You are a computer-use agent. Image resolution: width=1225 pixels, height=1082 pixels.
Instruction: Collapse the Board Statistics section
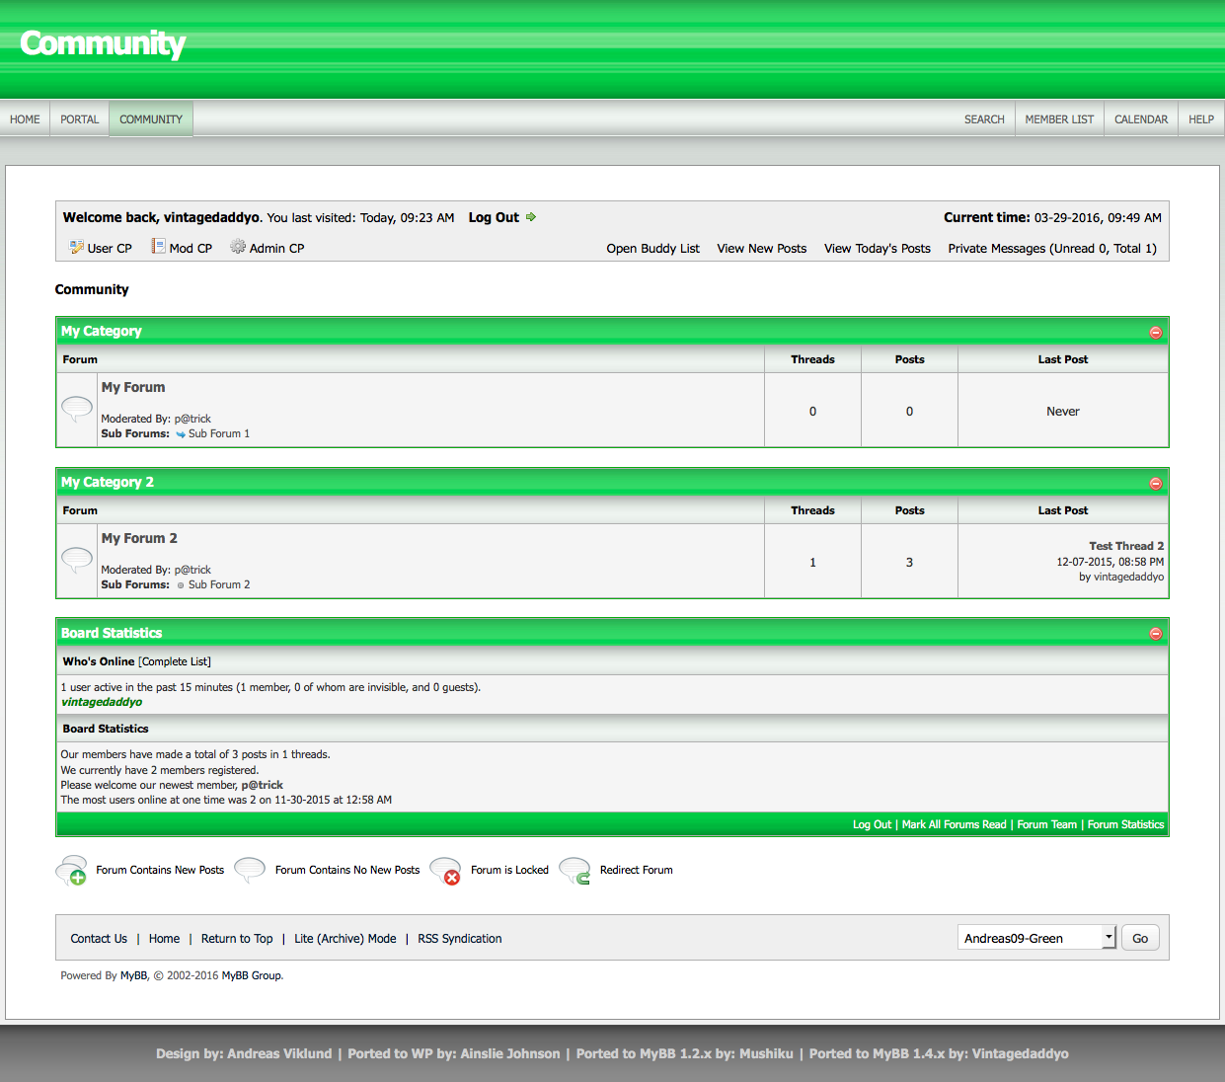pyautogui.click(x=1155, y=634)
